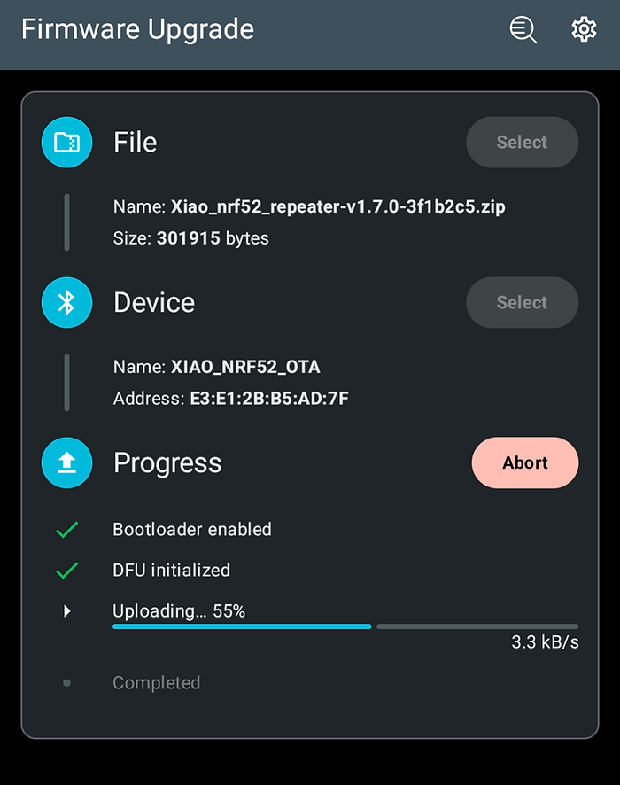Viewport: 620px width, 785px height.
Task: Click the Firmware Upgrade title
Action: pyautogui.click(x=137, y=29)
